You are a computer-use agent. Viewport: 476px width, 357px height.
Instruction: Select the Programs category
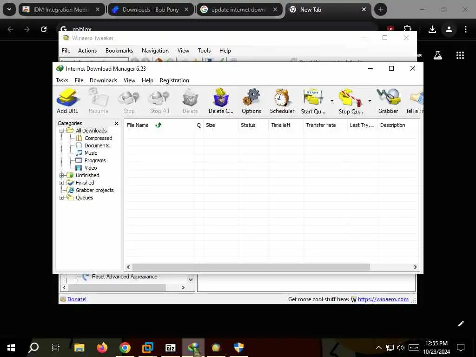95,160
